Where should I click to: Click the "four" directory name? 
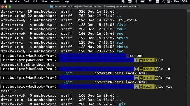point(121,29)
